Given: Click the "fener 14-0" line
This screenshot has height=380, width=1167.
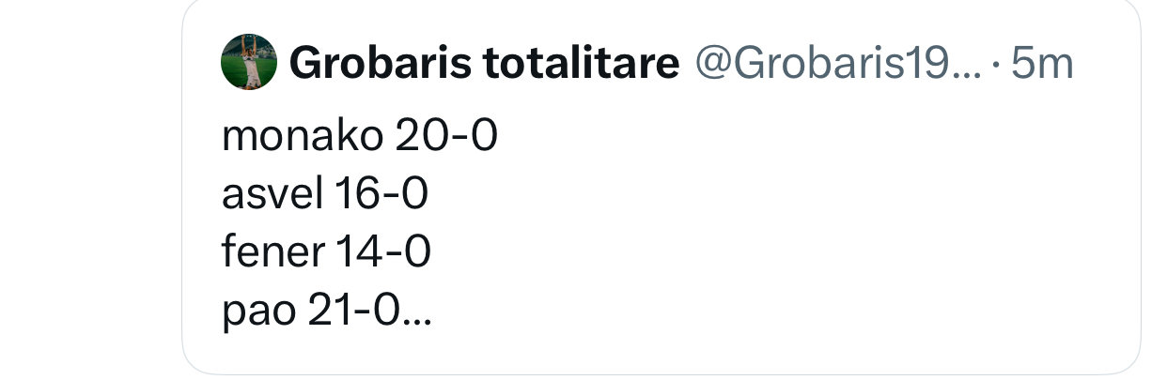Looking at the screenshot, I should point(326,253).
